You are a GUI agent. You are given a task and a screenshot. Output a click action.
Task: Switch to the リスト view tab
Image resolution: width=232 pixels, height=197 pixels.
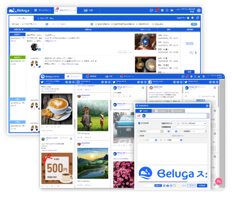pyautogui.click(x=21, y=18)
